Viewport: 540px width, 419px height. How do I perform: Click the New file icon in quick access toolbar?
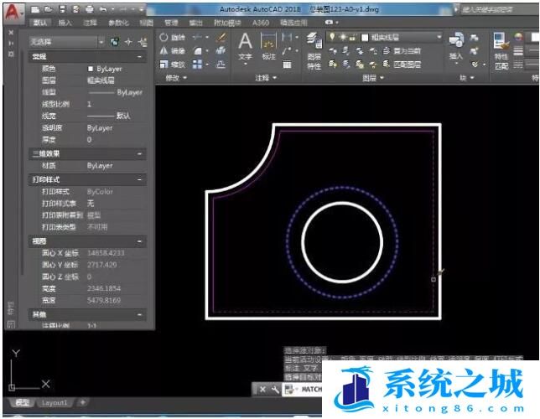point(35,9)
